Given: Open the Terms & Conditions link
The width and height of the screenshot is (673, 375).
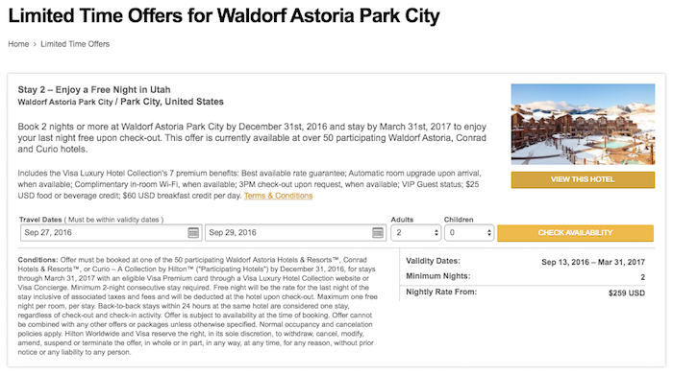Looking at the screenshot, I should click(278, 196).
